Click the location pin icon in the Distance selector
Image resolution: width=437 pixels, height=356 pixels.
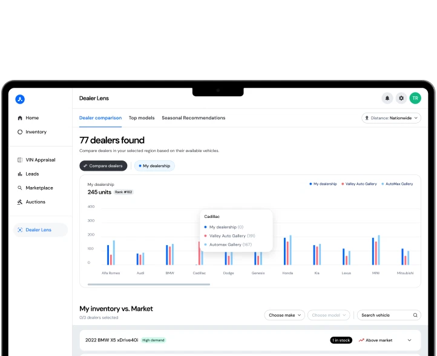tap(367, 118)
